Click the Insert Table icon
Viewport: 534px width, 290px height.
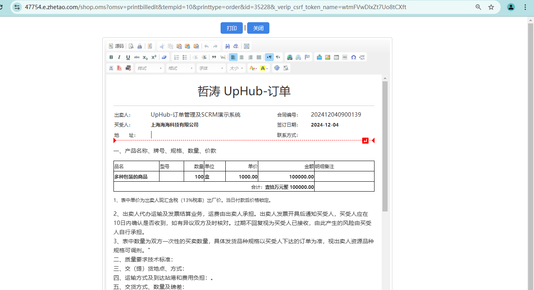pos(336,57)
